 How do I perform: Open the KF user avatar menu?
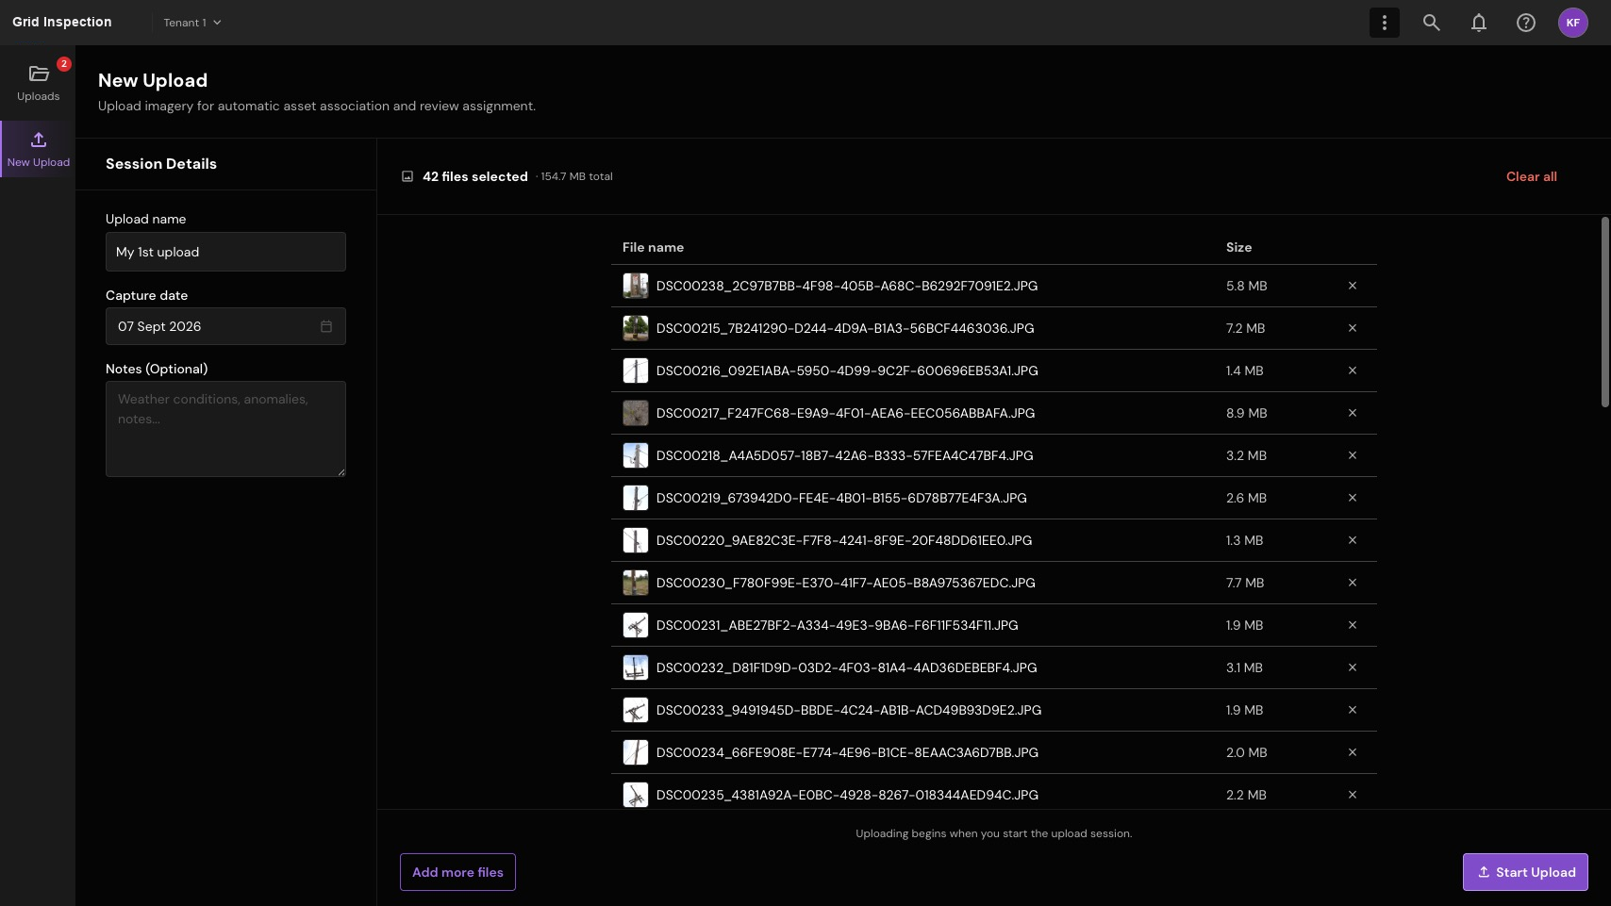click(x=1572, y=23)
